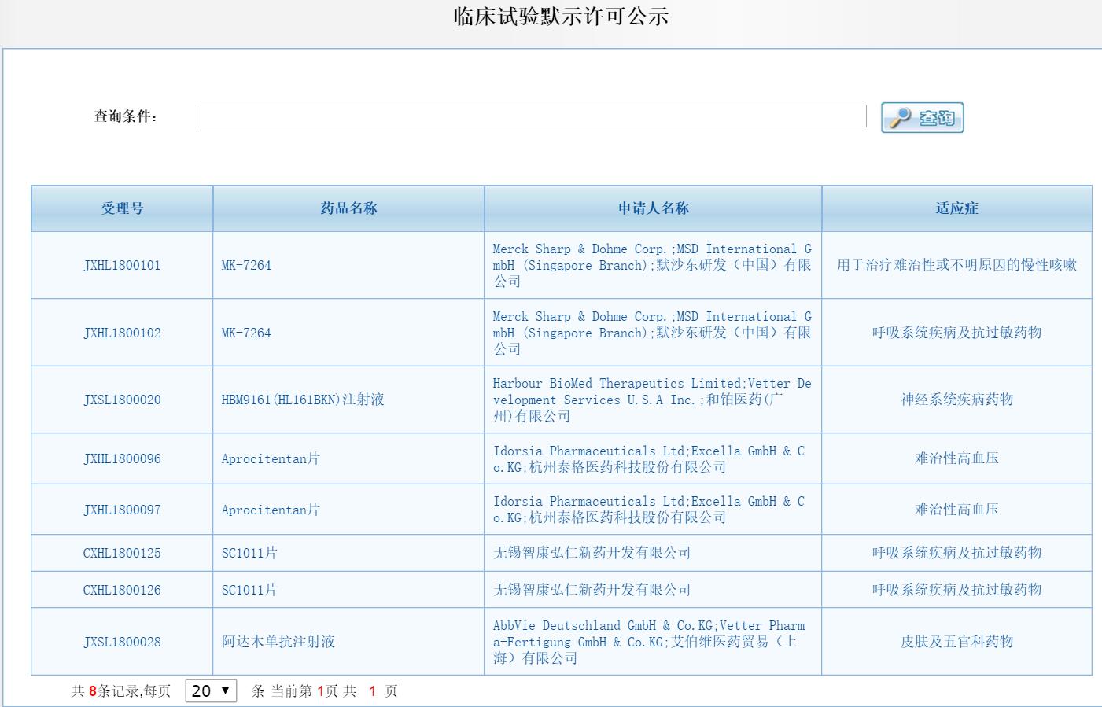Open record CXHL1800125
The image size is (1102, 707).
tap(122, 554)
